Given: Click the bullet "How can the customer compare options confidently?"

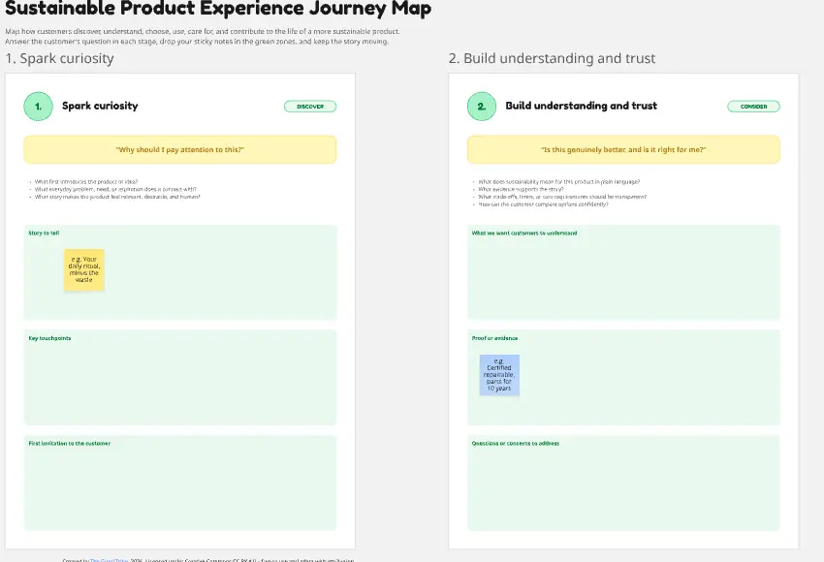Looking at the screenshot, I should pyautogui.click(x=544, y=204).
